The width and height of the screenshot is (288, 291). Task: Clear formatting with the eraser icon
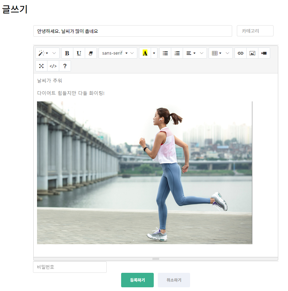click(x=91, y=53)
